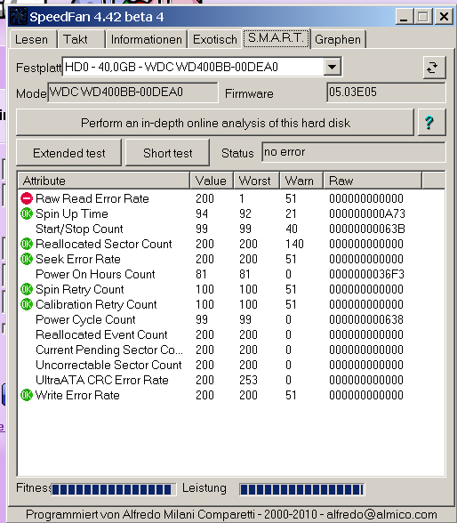This screenshot has width=457, height=523.
Task: Click green OK icon beside Write Error Rate
Action: [27, 395]
